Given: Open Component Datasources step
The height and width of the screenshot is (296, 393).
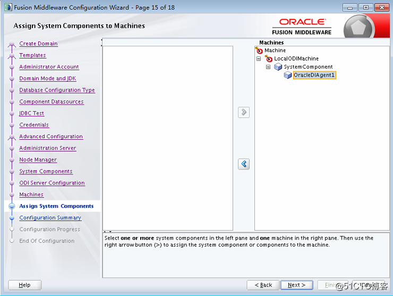Looking at the screenshot, I should point(52,102).
